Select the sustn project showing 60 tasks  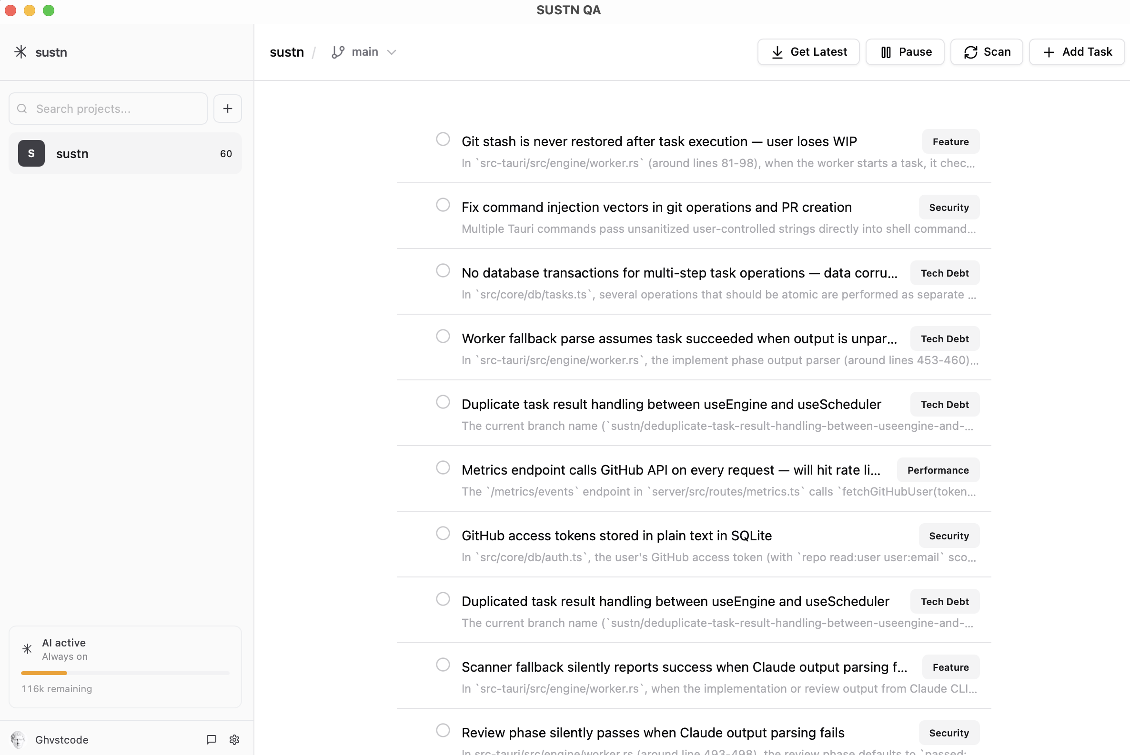point(125,153)
